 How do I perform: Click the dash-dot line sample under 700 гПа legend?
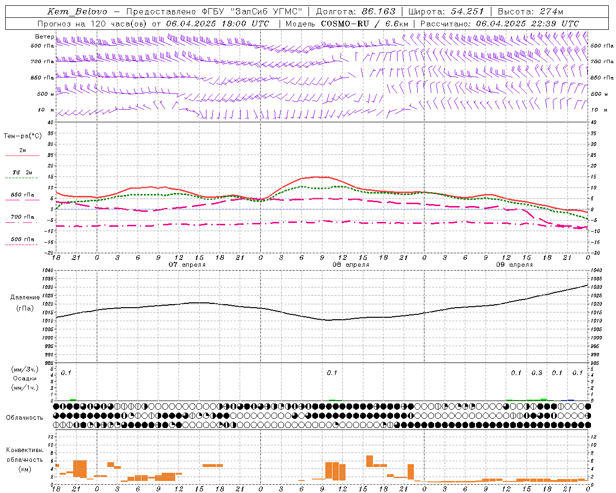pyautogui.click(x=22, y=223)
